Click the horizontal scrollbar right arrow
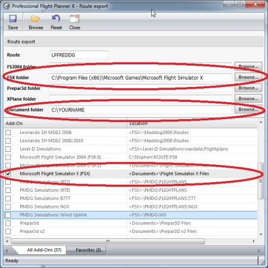This screenshot has width=268, height=268. (254, 241)
